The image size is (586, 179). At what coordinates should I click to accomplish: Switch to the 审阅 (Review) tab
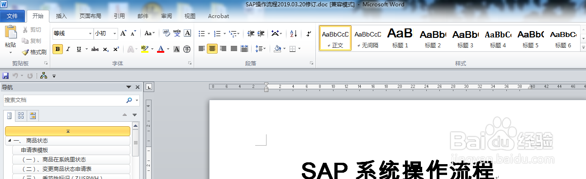pos(167,16)
